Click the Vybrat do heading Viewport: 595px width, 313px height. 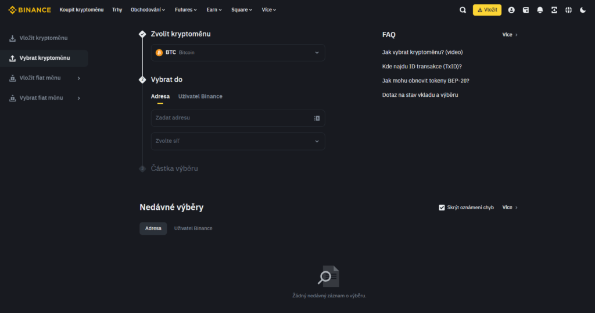[x=167, y=80]
